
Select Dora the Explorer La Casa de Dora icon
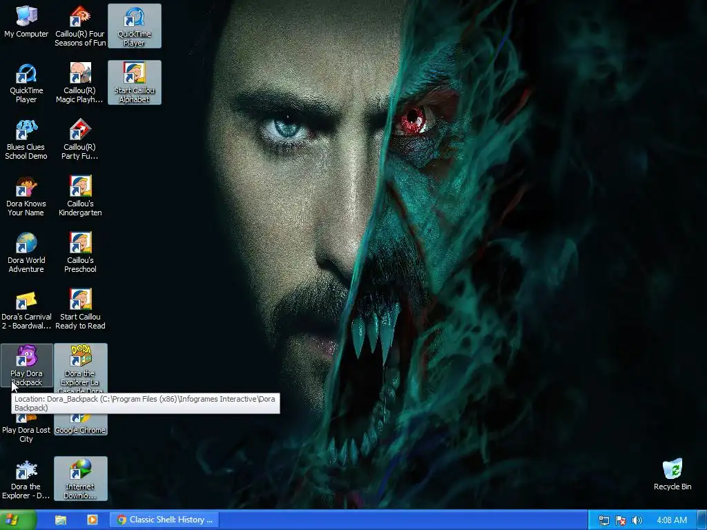tap(80, 368)
